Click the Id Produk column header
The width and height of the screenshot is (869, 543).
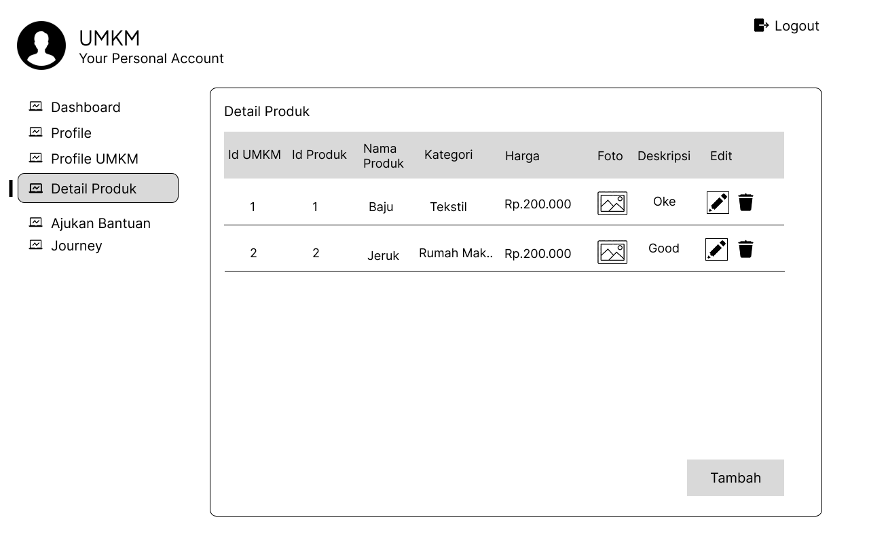tap(319, 155)
